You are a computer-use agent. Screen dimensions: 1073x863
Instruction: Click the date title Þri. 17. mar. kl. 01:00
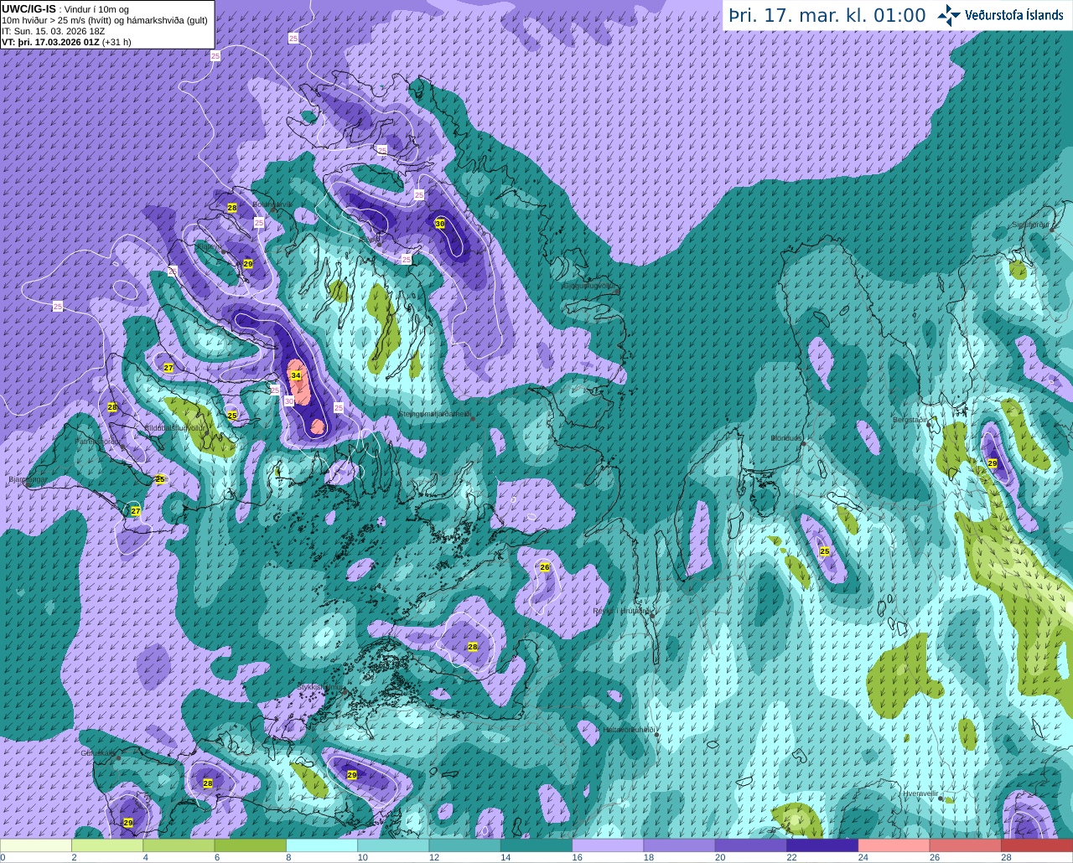coord(827,15)
